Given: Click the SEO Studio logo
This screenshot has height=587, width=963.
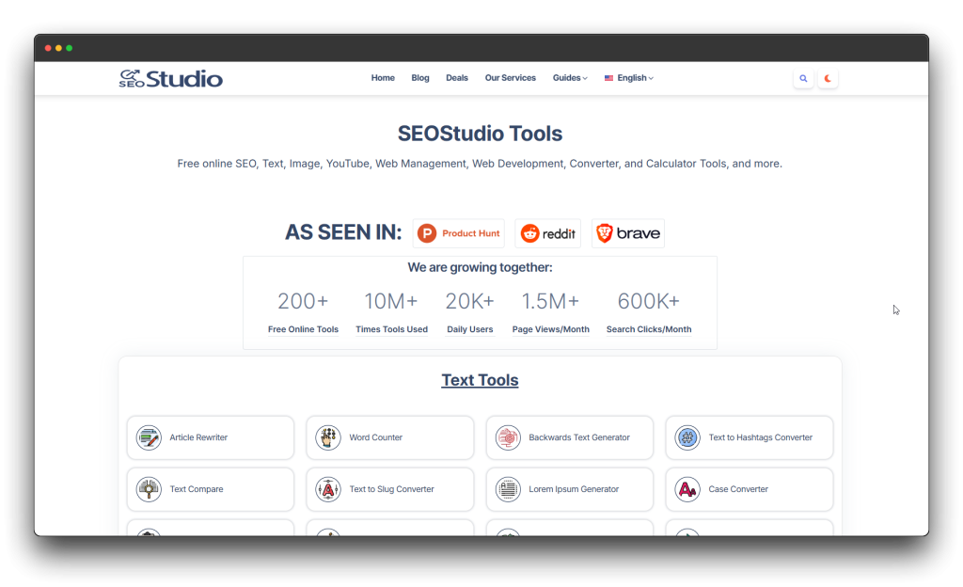Looking at the screenshot, I should point(171,79).
